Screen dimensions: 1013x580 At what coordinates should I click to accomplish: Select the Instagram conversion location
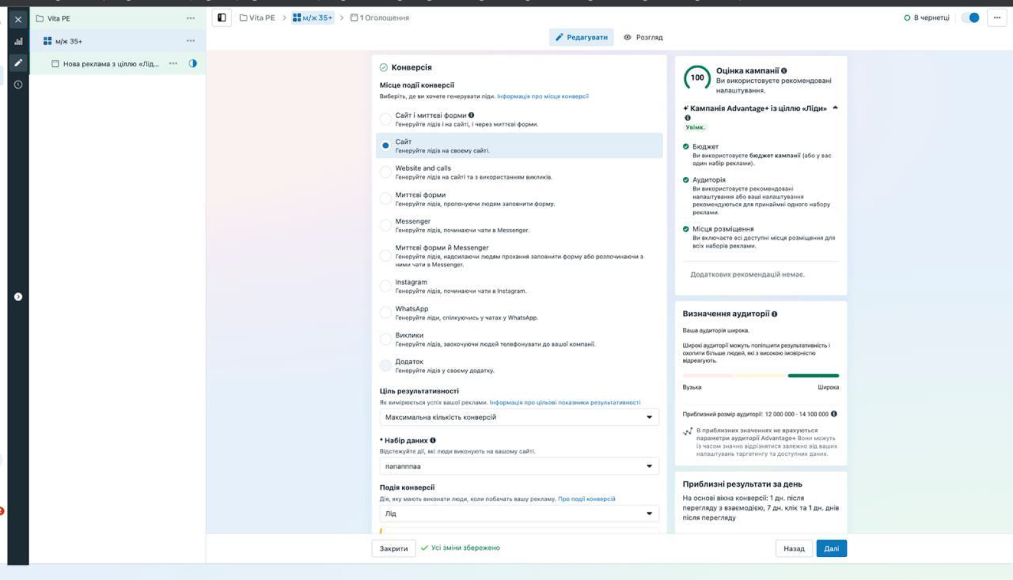click(x=385, y=286)
